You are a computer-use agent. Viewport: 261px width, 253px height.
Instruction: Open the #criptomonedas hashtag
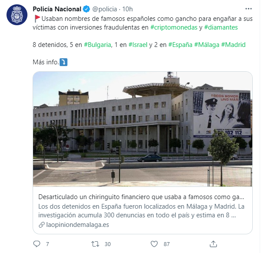174,27
